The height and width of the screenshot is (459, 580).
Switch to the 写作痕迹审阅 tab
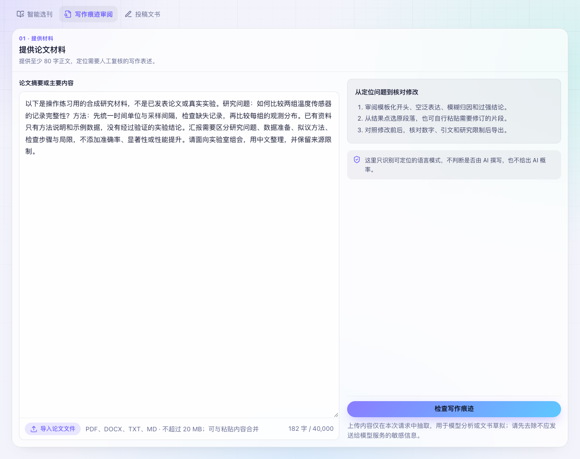point(88,14)
